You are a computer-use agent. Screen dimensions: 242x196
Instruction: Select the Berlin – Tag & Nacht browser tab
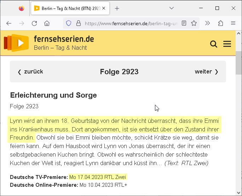(70, 8)
